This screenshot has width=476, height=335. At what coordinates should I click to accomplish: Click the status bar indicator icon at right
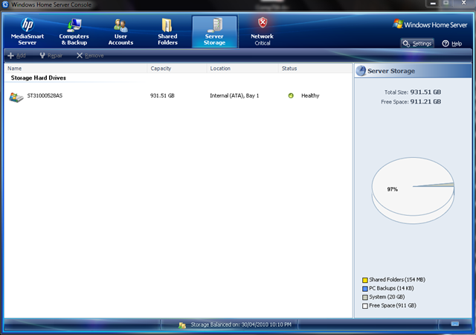point(454,324)
